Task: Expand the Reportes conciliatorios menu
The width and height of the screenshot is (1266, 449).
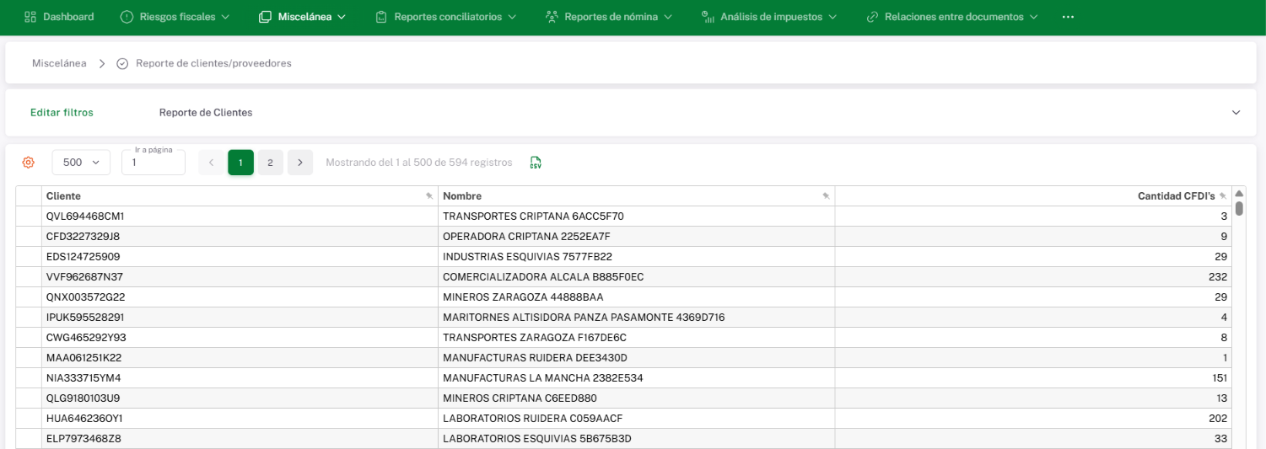Action: coord(447,17)
